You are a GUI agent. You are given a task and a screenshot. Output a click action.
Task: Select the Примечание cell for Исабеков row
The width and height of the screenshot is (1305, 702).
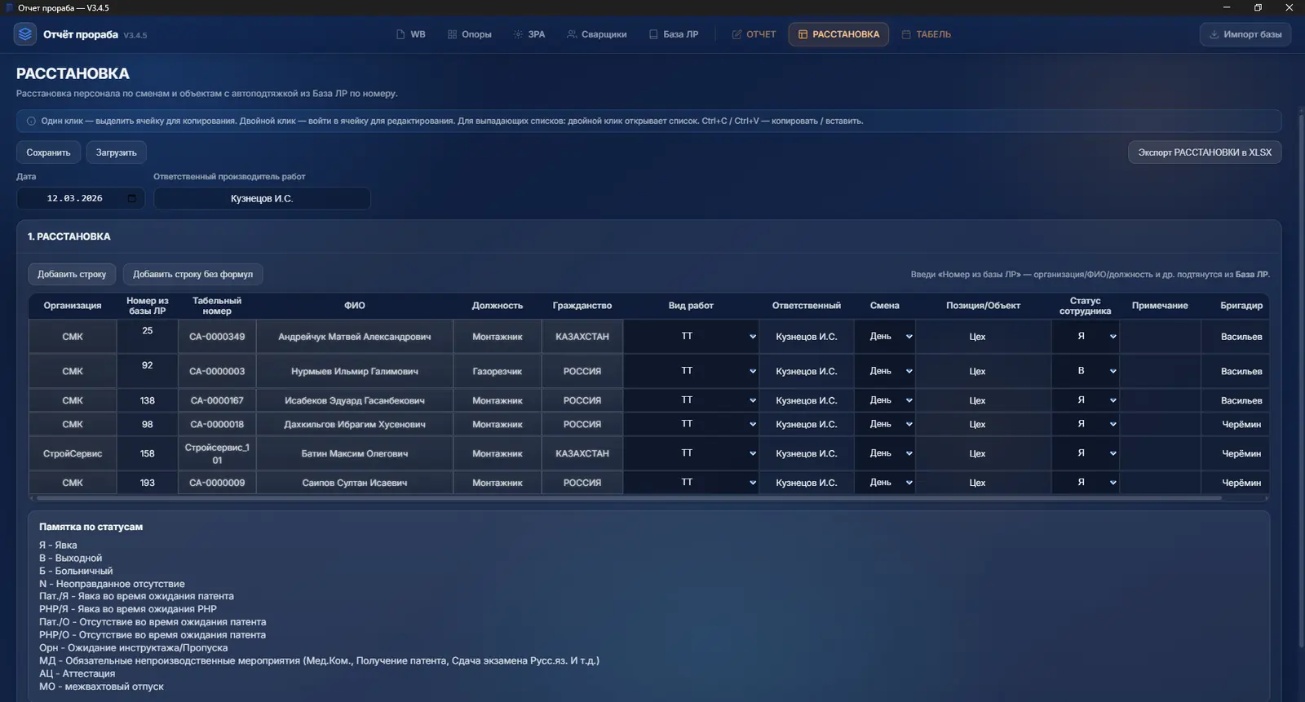1160,400
